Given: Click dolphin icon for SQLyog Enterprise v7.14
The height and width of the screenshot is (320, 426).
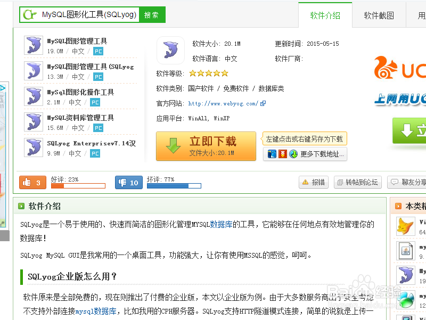Looking at the screenshot, I should pyautogui.click(x=34, y=147).
